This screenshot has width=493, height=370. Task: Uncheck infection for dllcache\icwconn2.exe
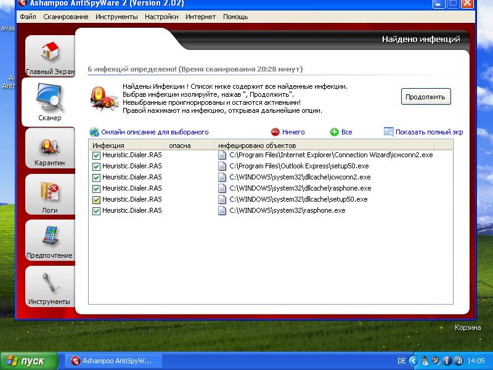point(96,178)
